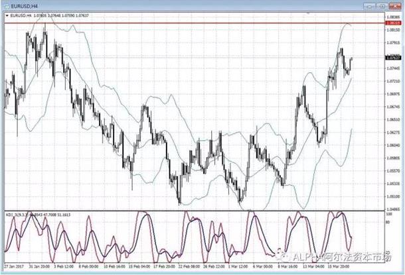Click the black current price tag on the scale
Screen dimensions: 405x275
coord(393,58)
